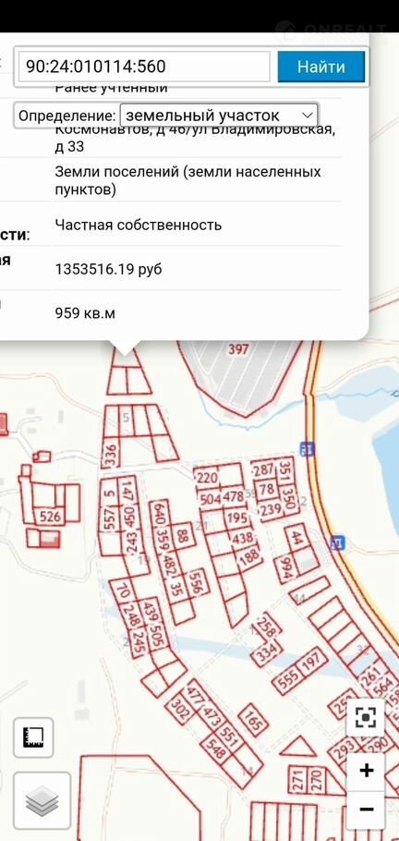Select the lower blue road marker icon
Image resolution: width=399 pixels, height=841 pixels.
pyautogui.click(x=337, y=543)
